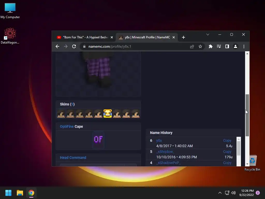Switch to the "Born For This" YouTube tab
This screenshot has width=265, height=199.
tap(85, 37)
